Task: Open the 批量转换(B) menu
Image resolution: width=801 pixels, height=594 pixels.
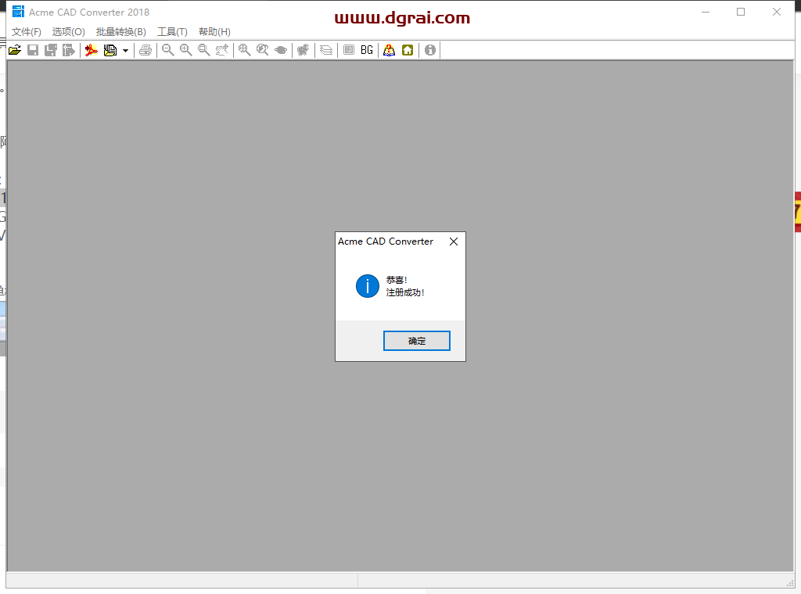Action: click(x=121, y=31)
